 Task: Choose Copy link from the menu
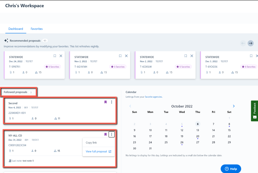click(91, 143)
